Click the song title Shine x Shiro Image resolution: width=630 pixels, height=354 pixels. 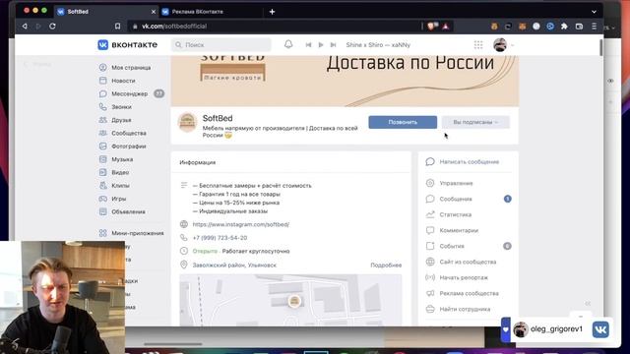coord(378,45)
